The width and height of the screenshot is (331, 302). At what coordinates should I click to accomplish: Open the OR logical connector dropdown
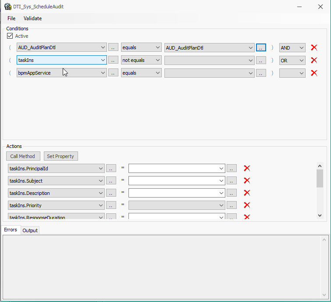click(x=292, y=61)
